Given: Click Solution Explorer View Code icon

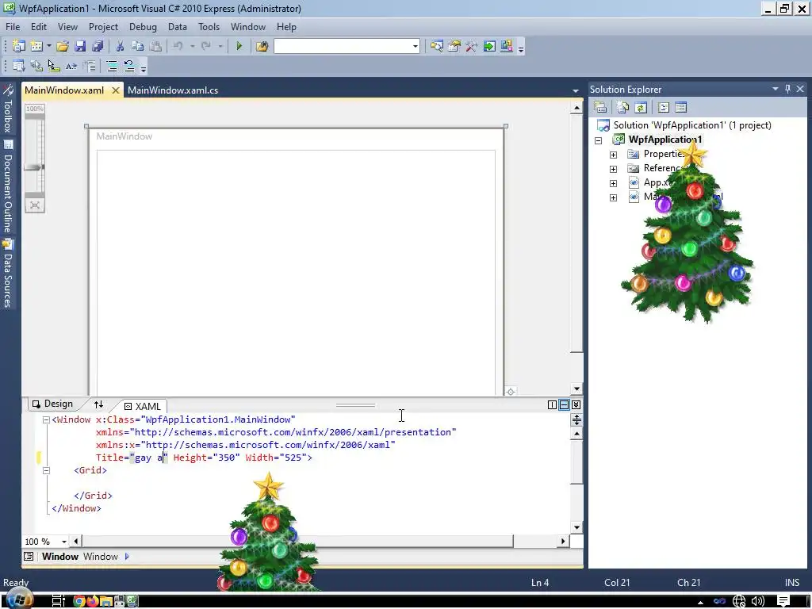Looking at the screenshot, I should point(664,107).
